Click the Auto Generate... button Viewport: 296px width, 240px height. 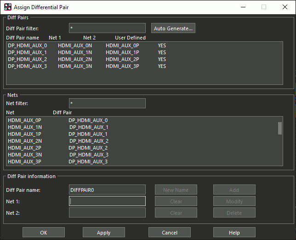[173, 28]
